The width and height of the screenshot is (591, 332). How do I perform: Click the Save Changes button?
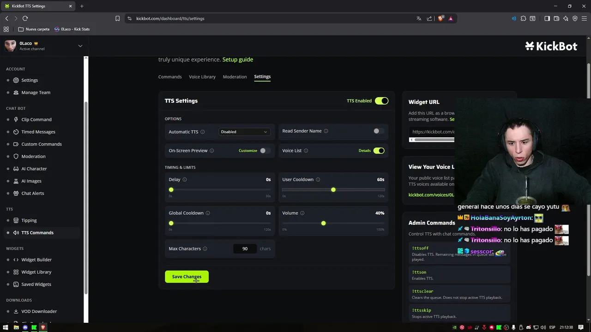click(x=187, y=277)
